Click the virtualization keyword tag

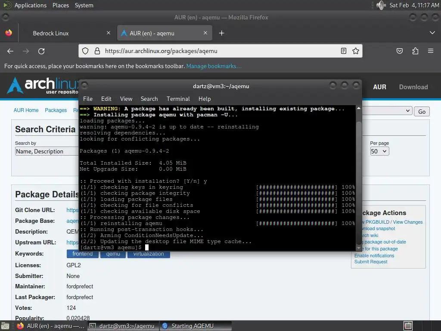click(149, 254)
